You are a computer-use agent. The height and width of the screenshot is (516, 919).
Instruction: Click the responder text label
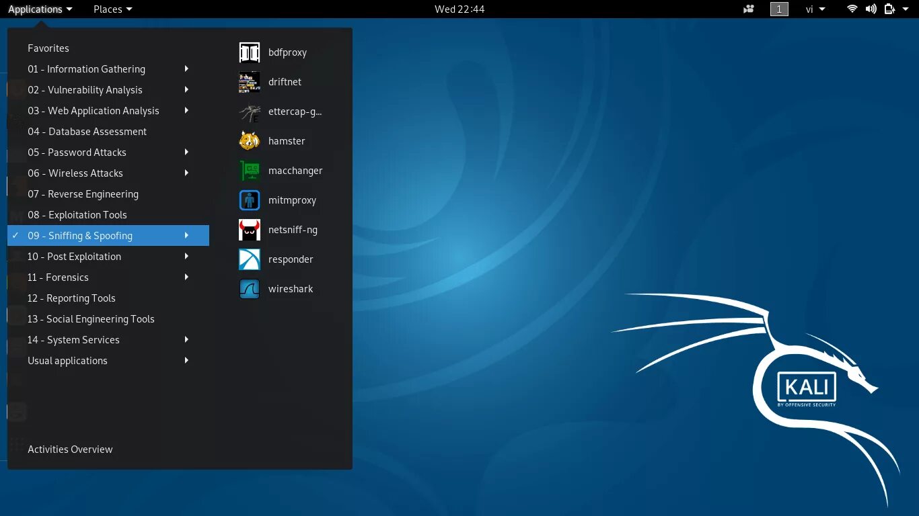(x=291, y=259)
